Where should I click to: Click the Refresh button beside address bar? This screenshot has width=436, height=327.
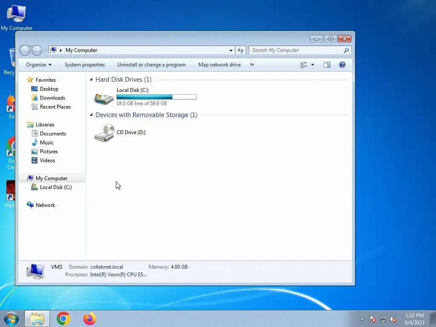click(241, 50)
